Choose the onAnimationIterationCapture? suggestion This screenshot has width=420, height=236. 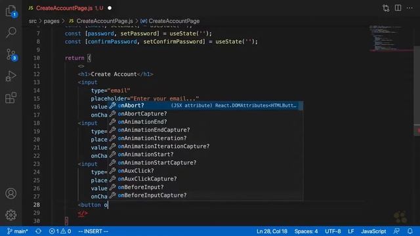coord(205,146)
